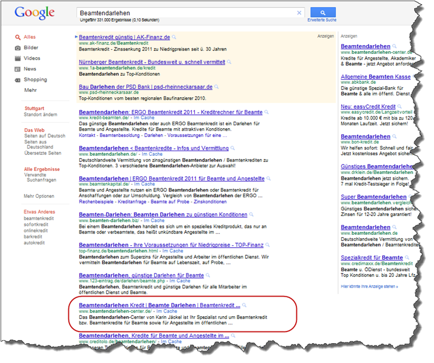This screenshot has width=434, height=363.
Task: Open Im Cache link for kredit-beamten.de
Action: pyautogui.click(x=144, y=118)
